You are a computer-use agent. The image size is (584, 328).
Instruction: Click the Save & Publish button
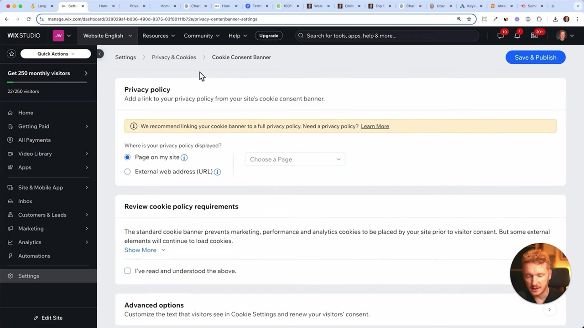pos(536,57)
